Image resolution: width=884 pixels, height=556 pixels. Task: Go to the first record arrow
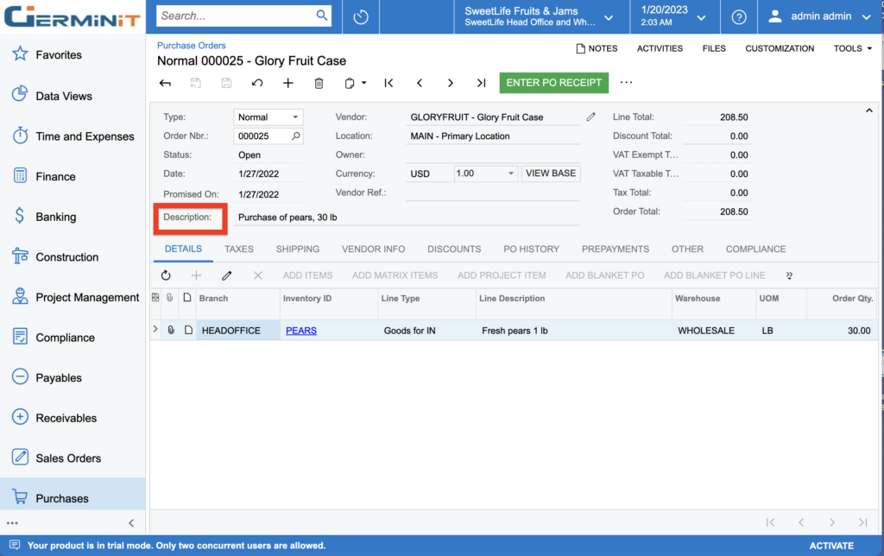point(388,83)
